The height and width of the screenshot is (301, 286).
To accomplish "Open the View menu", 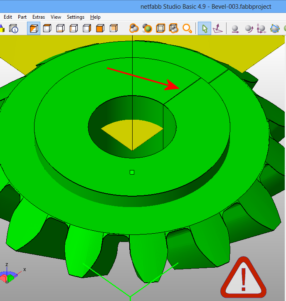I will tap(56, 17).
